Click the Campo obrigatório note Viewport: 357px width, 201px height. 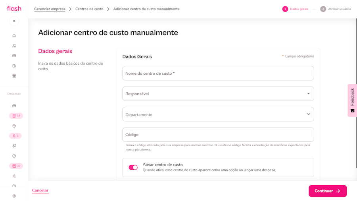tap(298, 56)
